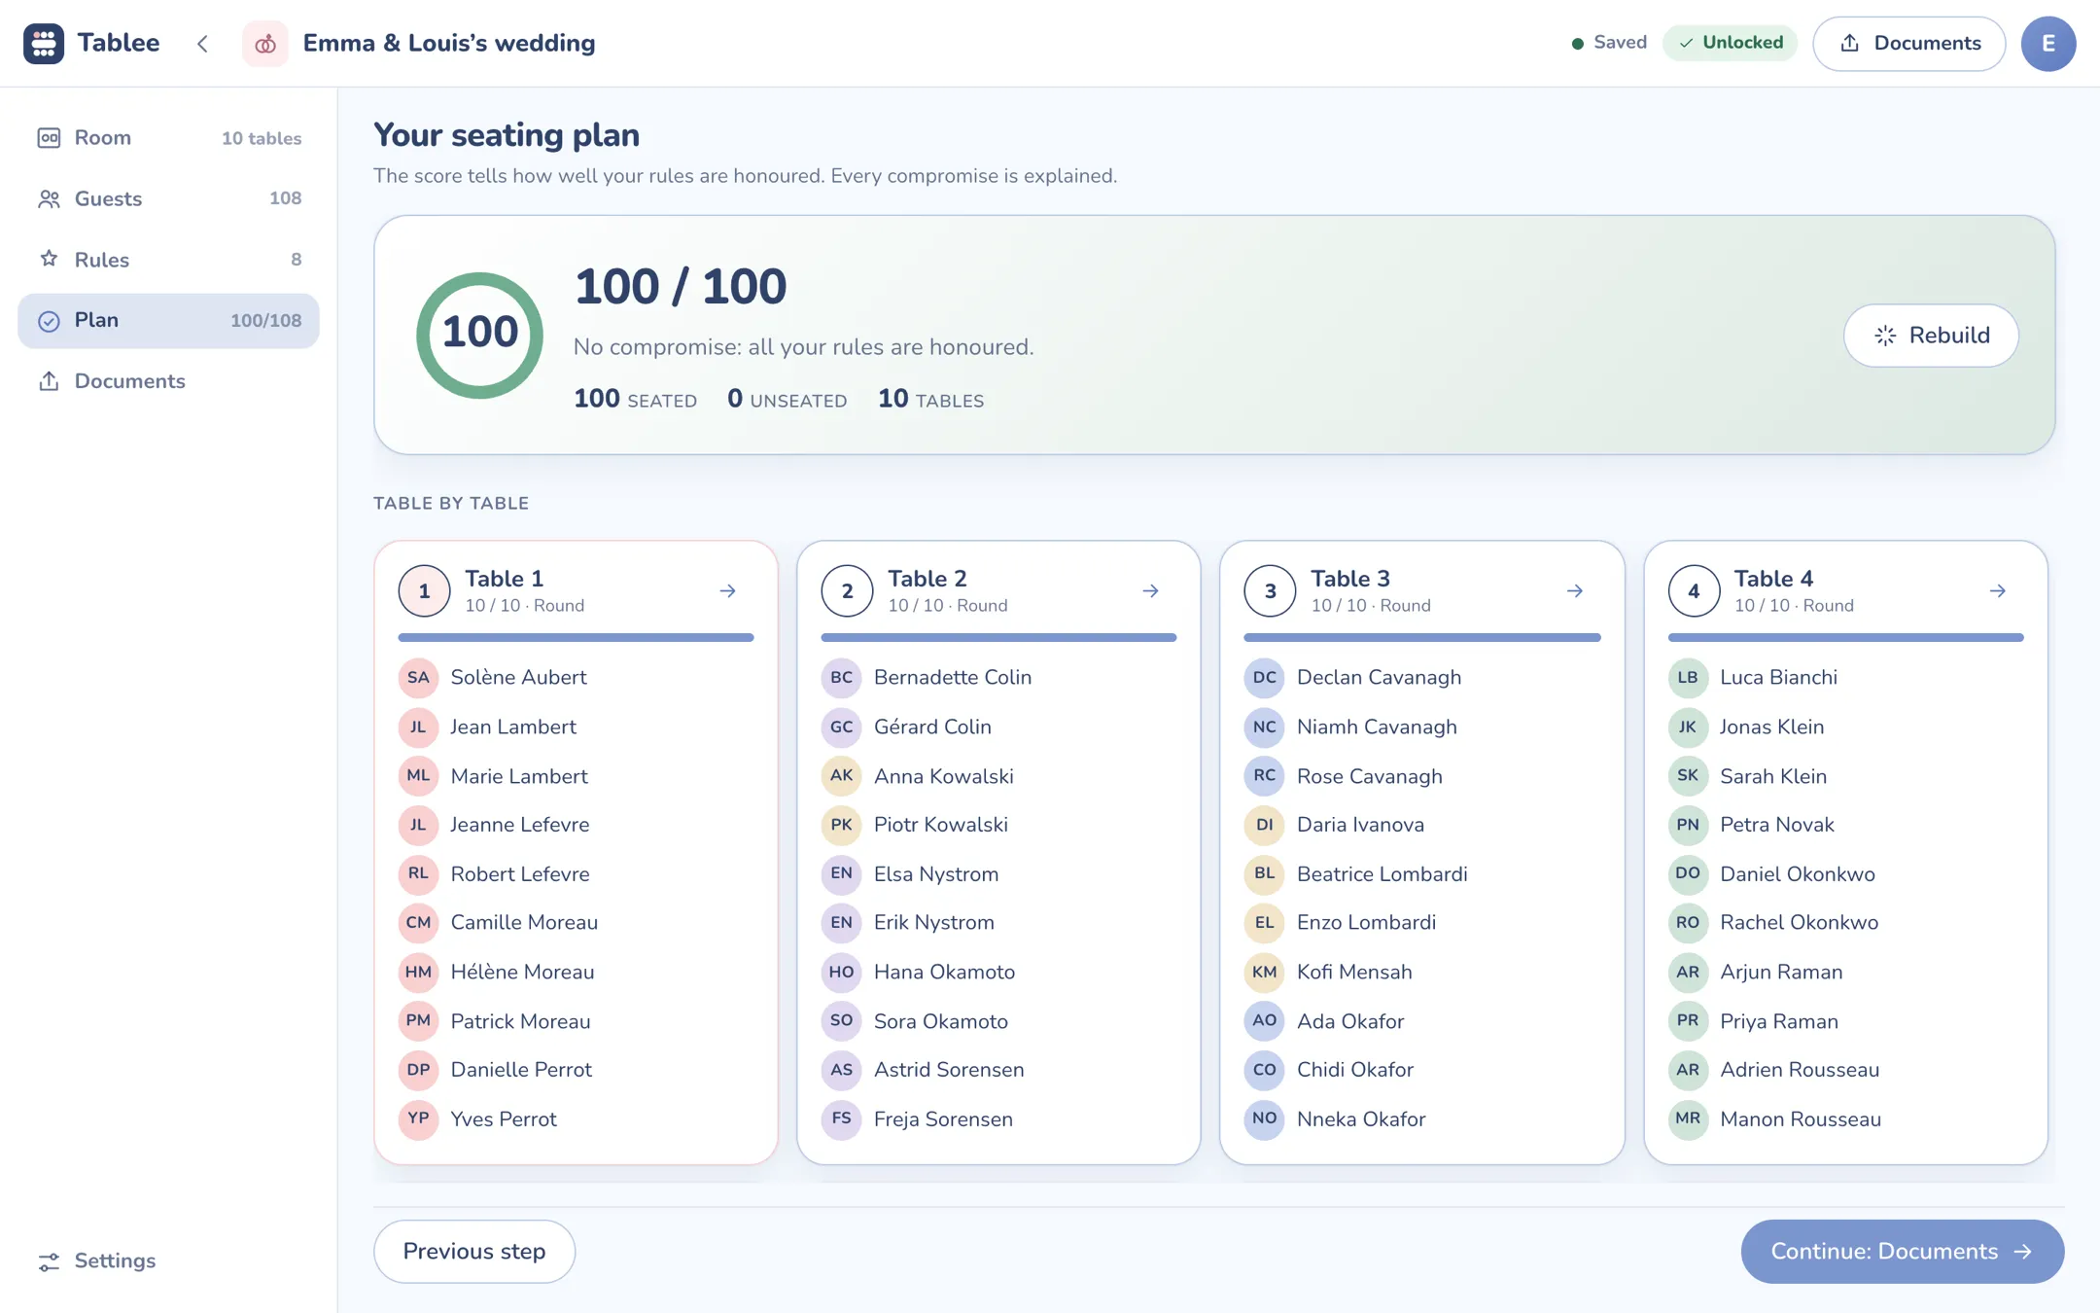Click the Table 4 fill progress bar
Image resolution: width=2100 pixels, height=1313 pixels.
tap(1845, 637)
